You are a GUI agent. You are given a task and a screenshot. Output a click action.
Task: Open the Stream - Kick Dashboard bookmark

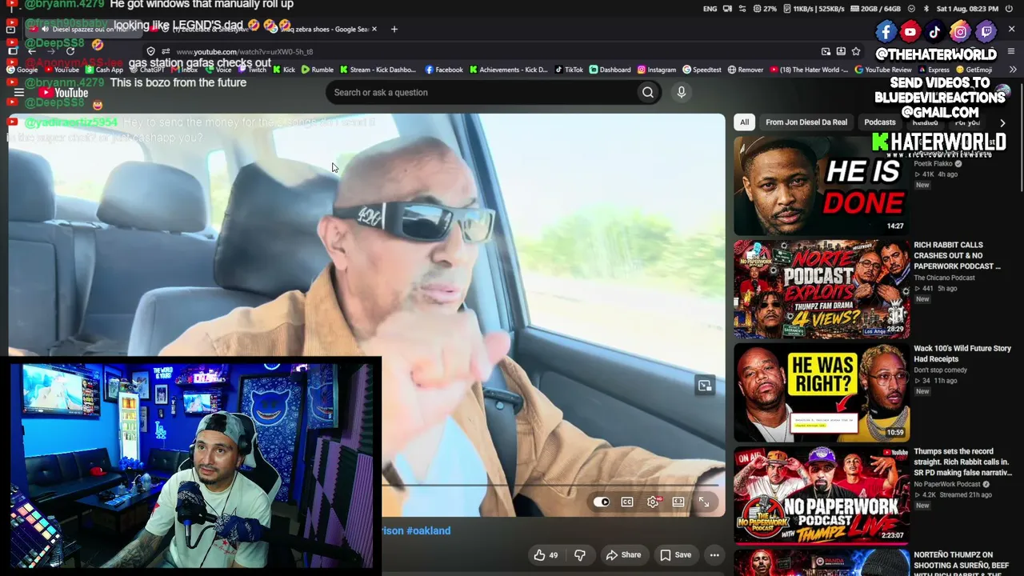[378, 70]
